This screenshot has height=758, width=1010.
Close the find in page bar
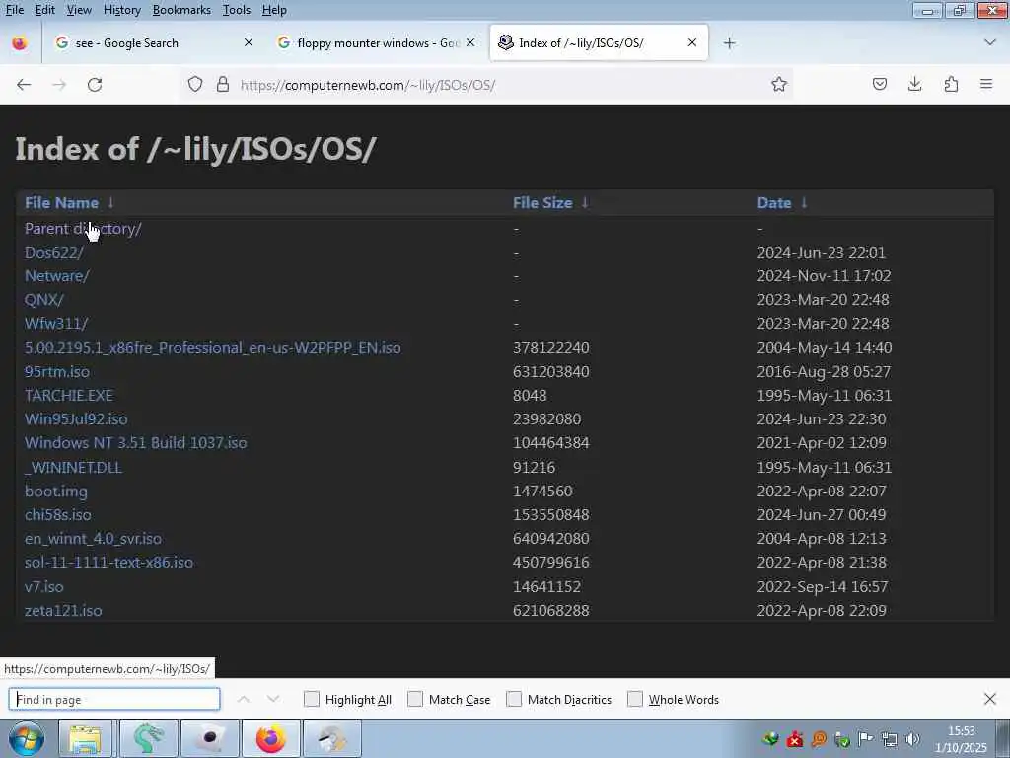coord(990,699)
